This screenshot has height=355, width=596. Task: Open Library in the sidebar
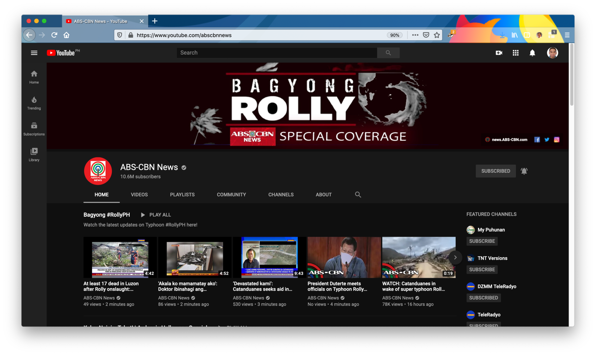pyautogui.click(x=34, y=155)
